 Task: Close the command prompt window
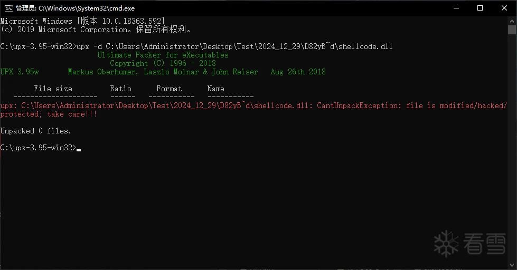[504, 8]
